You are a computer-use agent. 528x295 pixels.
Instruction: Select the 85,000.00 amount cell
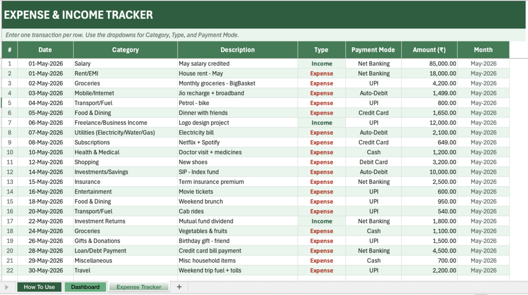(429, 64)
